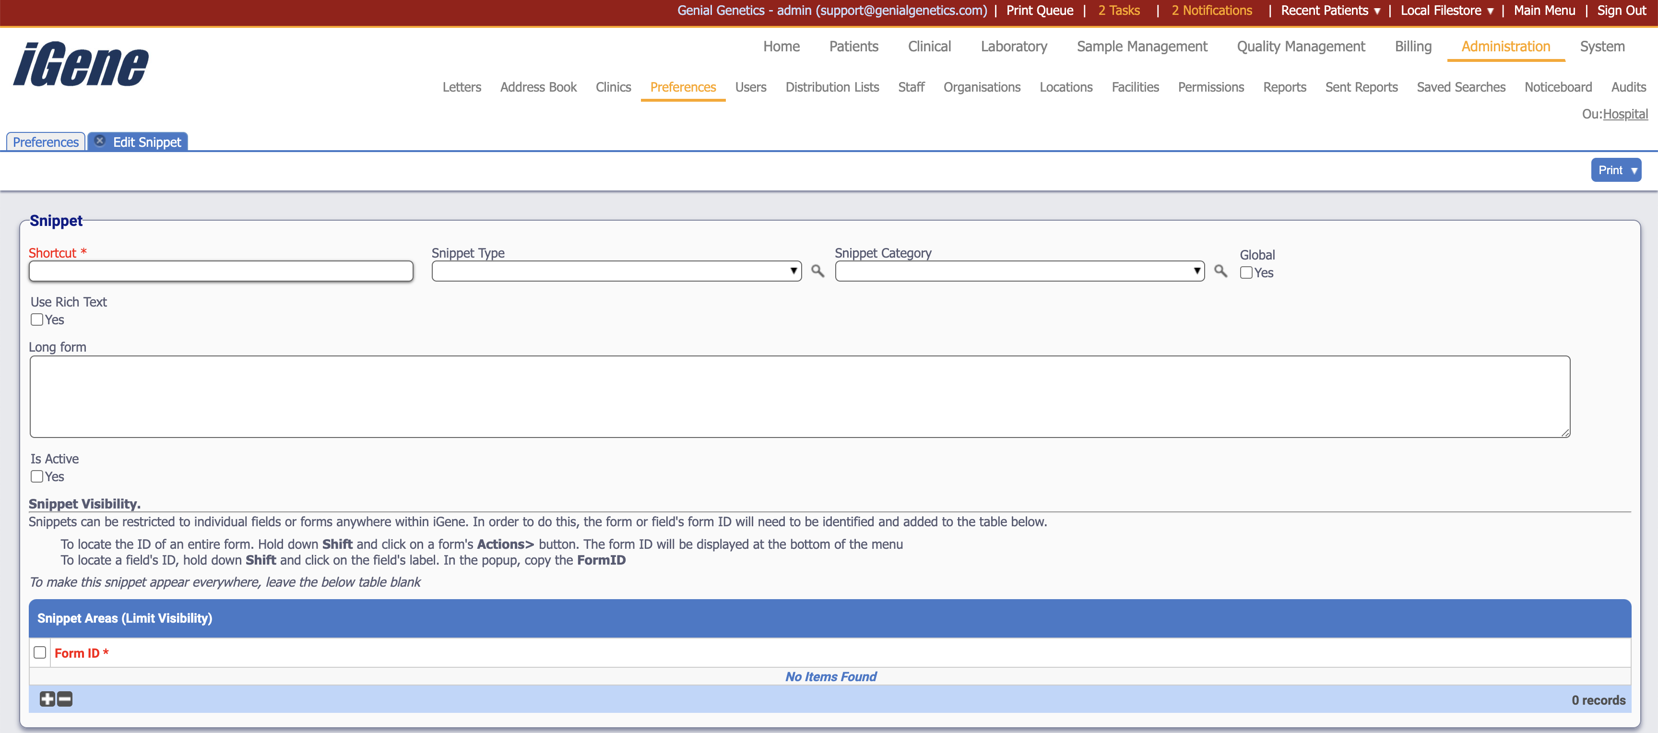Tick the Use Rich Text checkbox
Viewport: 1658px width, 733px height.
37,320
